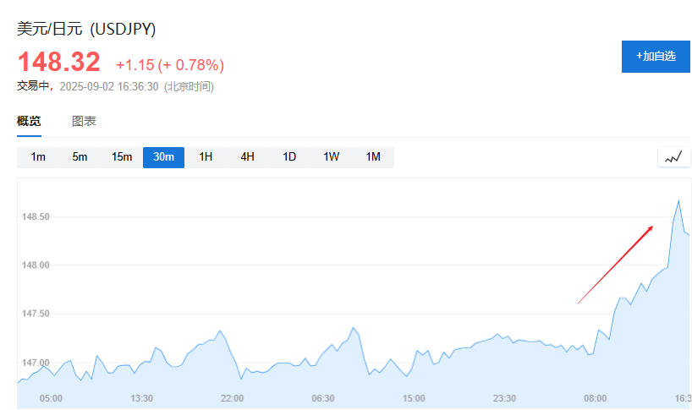Choose the 15m interval
Viewport: 692px width, 410px height.
coord(122,157)
